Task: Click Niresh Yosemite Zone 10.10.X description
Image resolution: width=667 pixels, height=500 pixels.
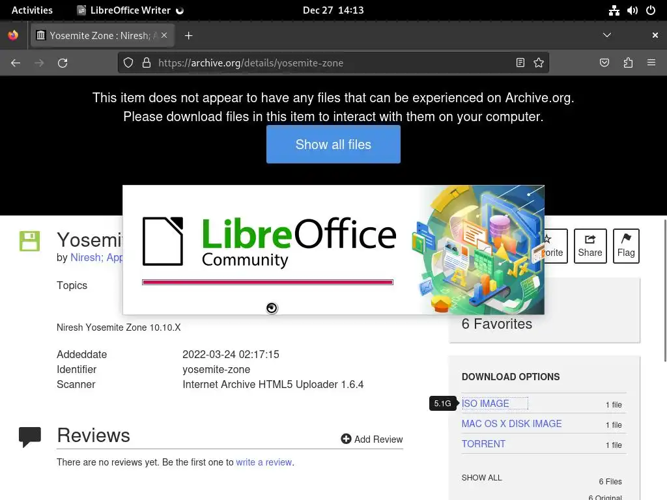Action: (x=119, y=327)
